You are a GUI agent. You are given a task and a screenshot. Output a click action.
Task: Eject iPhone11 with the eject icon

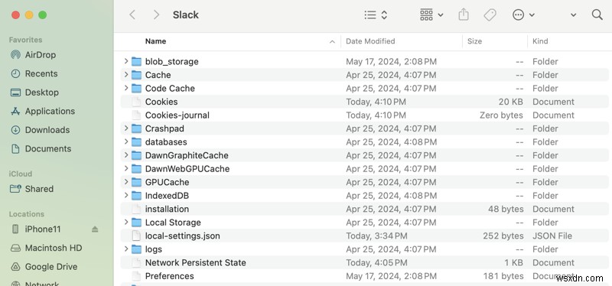point(95,229)
